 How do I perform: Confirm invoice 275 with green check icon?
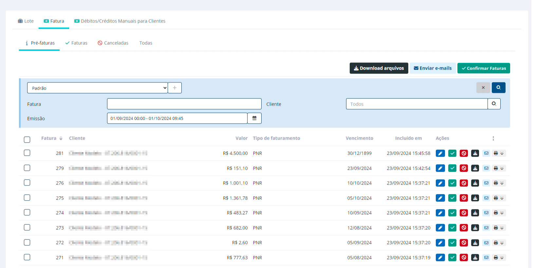[452, 198]
